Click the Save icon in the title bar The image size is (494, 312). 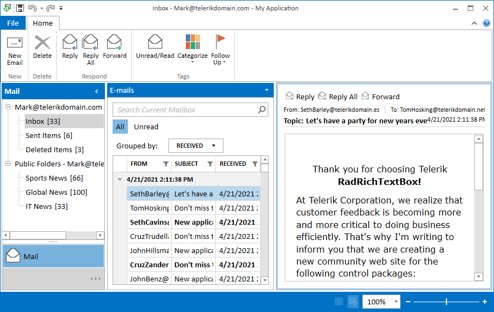tap(20, 8)
